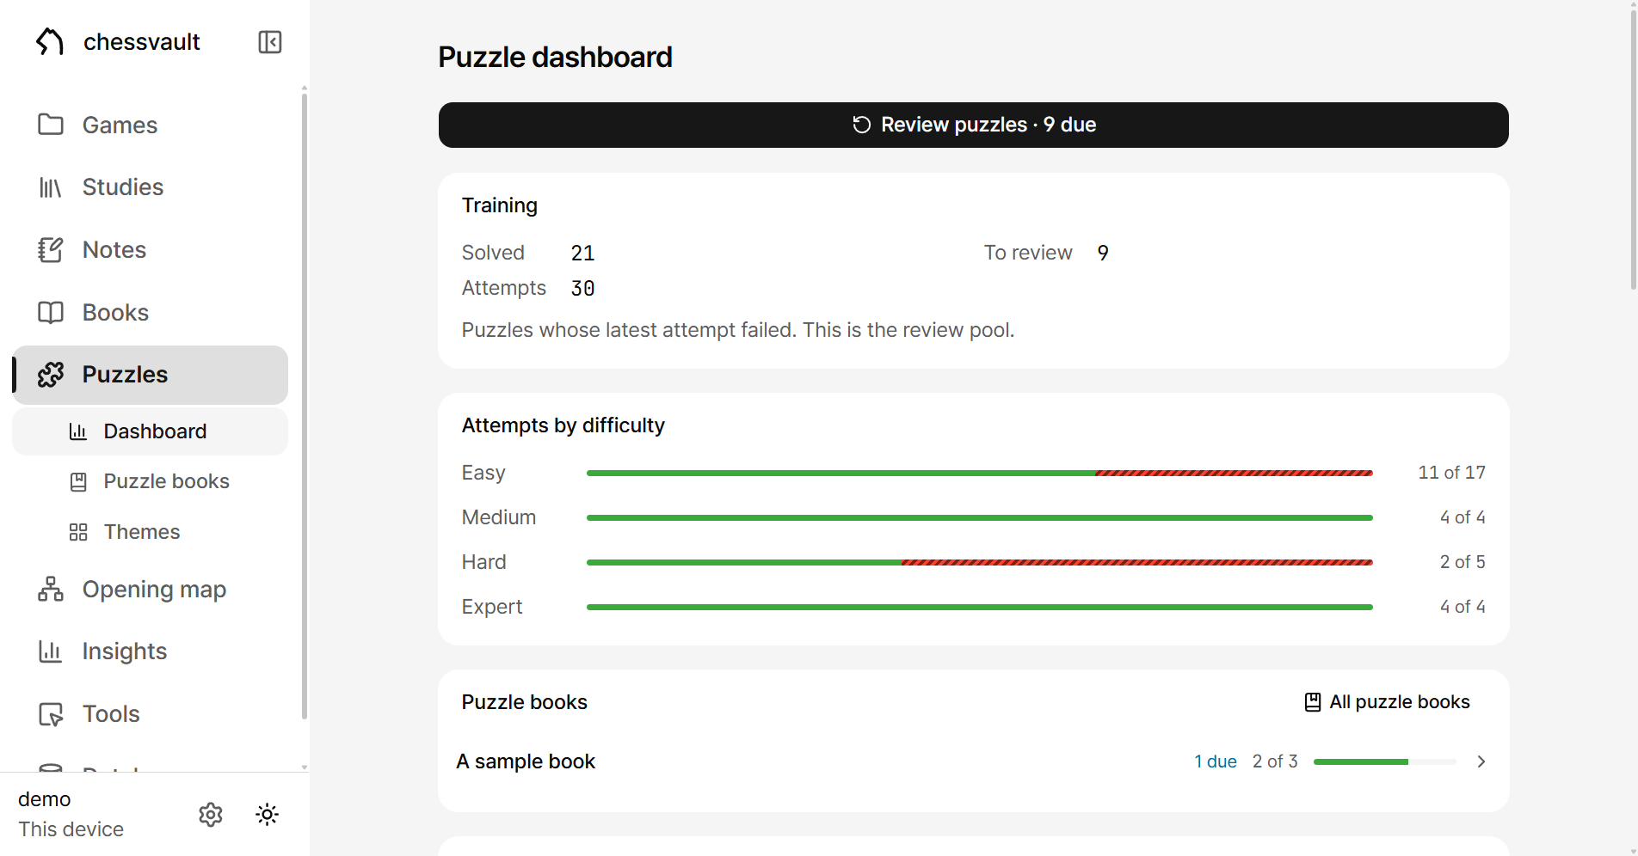The image size is (1638, 856).
Task: Click the '2 of 5' count
Action: [x=1462, y=562]
